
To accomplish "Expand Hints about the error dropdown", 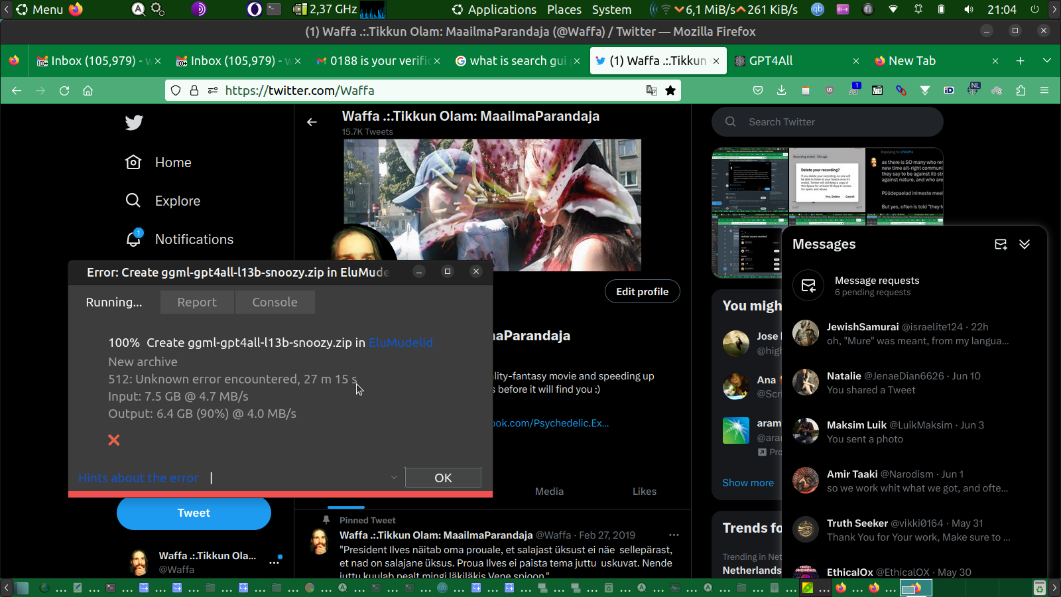I will (x=394, y=478).
